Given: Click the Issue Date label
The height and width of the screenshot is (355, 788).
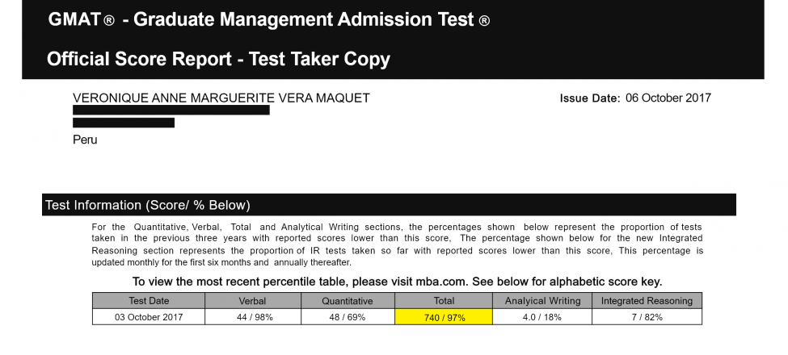Looking at the screenshot, I should (x=589, y=98).
